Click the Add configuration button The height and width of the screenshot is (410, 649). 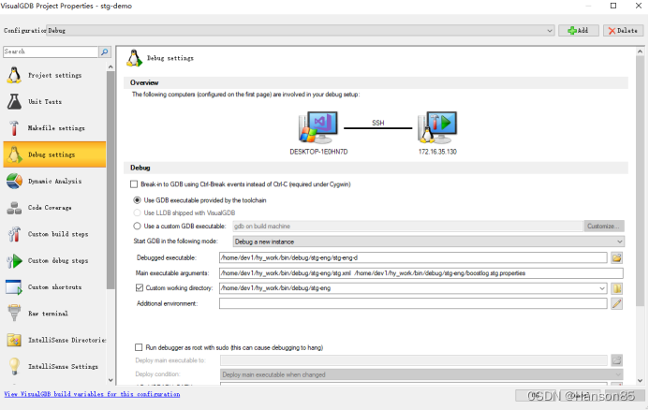click(x=578, y=31)
